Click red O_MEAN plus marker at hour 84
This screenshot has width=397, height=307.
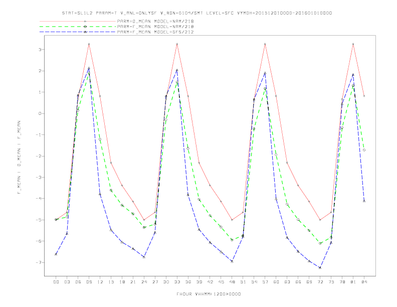tap(364, 96)
